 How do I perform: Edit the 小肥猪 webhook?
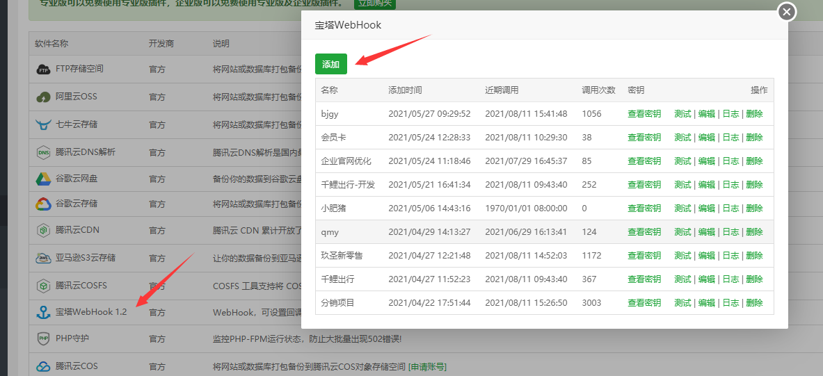(707, 209)
